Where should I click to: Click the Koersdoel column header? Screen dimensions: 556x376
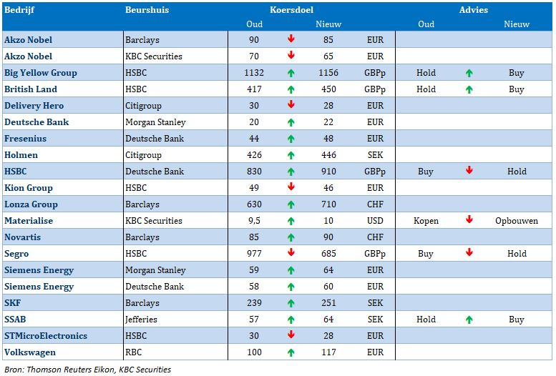[x=291, y=10]
